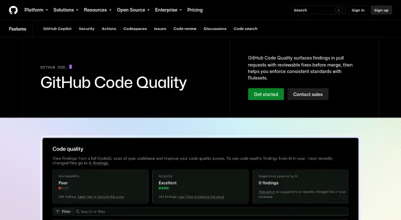401x220 pixels.
Task: Click the green Get started button
Action: pyautogui.click(x=266, y=94)
